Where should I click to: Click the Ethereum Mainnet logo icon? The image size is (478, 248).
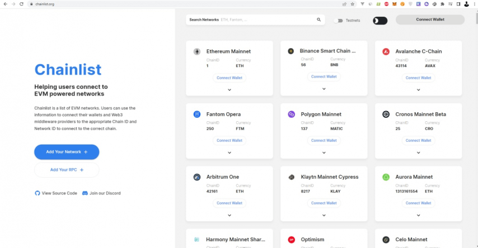click(x=197, y=51)
